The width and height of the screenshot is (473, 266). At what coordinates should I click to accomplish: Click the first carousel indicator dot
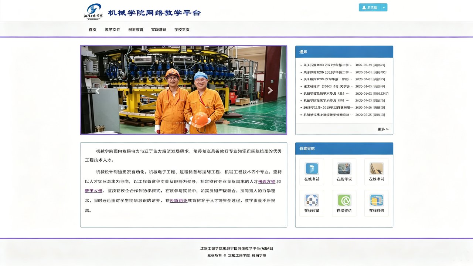pos(177,123)
